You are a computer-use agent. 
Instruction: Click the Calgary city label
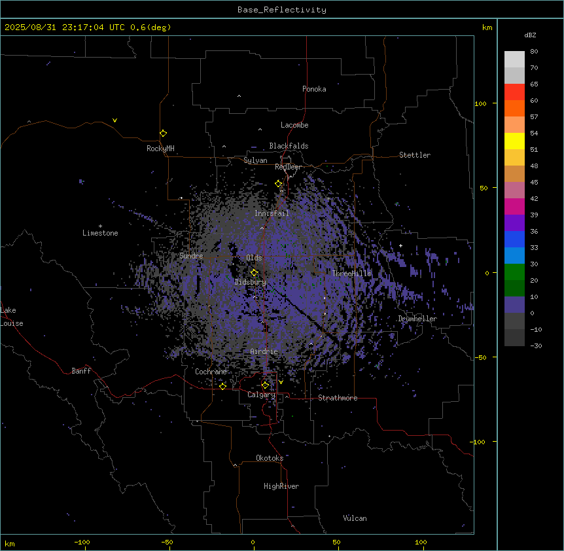[261, 395]
